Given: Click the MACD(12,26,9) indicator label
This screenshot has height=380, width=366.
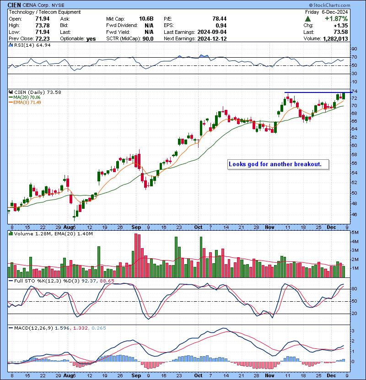Looking at the screenshot, I should (x=33, y=328).
